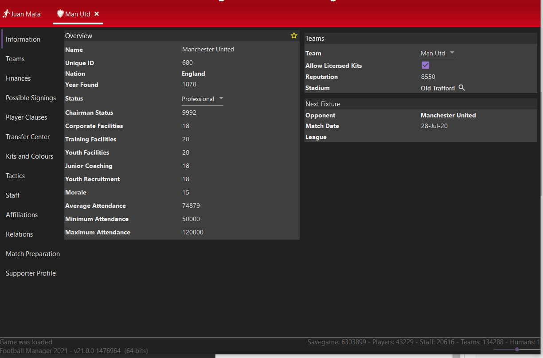Open the Information section in sidebar
The height and width of the screenshot is (358, 543).
coord(23,39)
